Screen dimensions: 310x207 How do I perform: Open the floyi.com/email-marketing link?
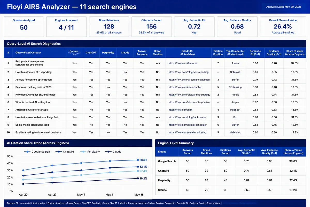pyautogui.click(x=187, y=132)
